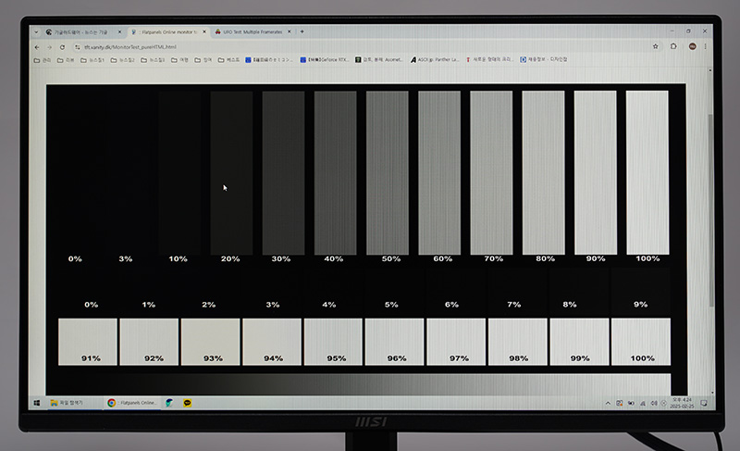View site information icon beside the URL
The image size is (740, 451).
pos(78,47)
